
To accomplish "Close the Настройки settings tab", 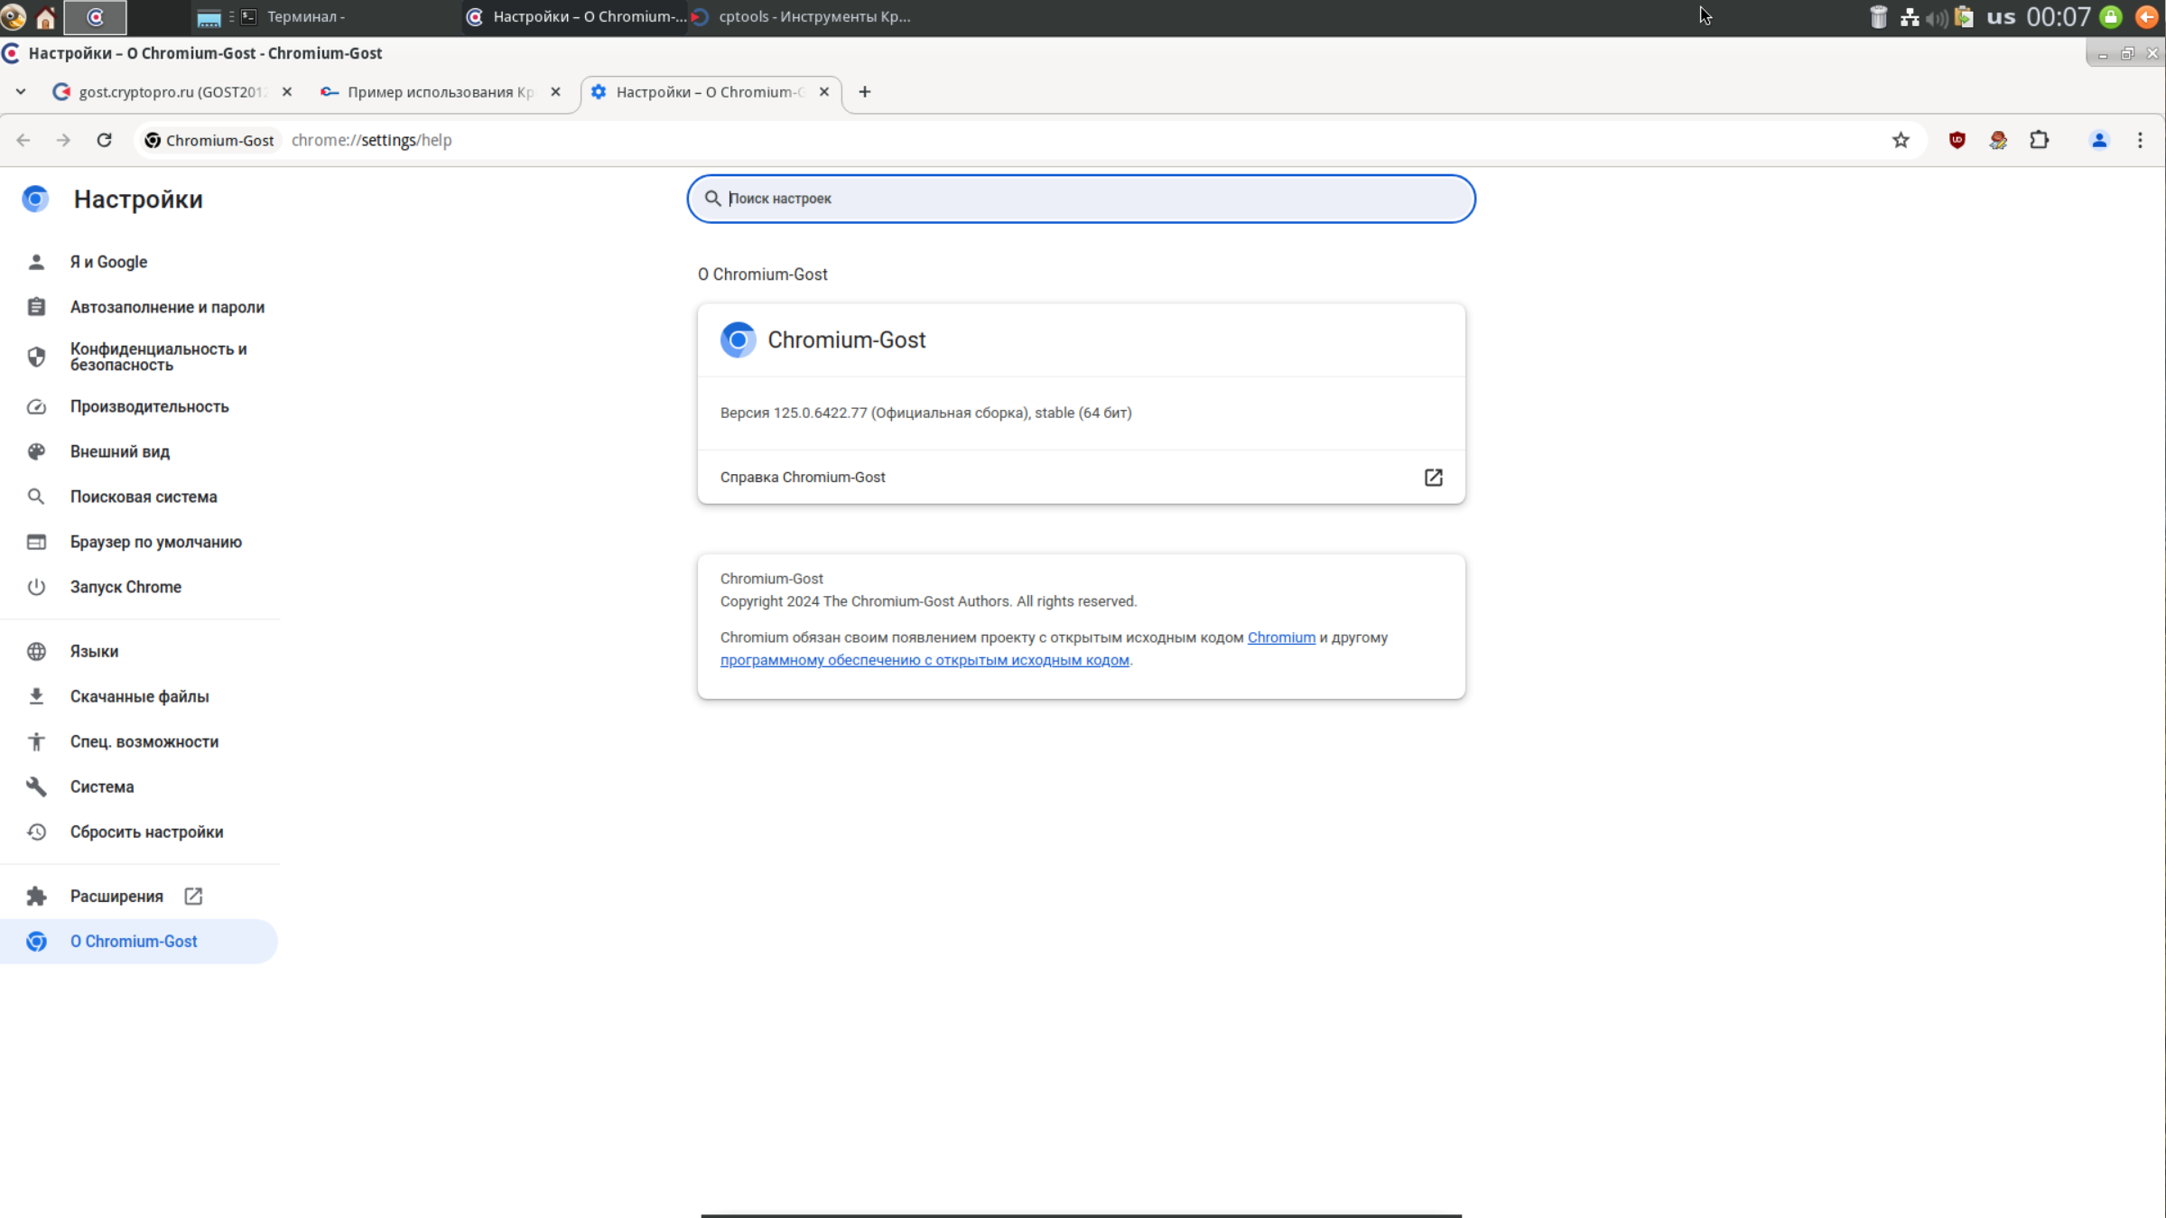I will [823, 92].
